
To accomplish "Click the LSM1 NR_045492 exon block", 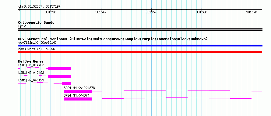I will click(60, 76).
